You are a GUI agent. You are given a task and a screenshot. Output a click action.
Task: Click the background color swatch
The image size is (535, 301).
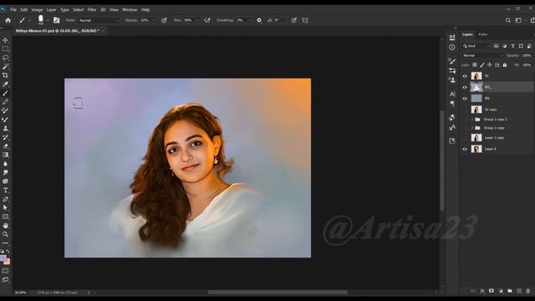(8, 262)
